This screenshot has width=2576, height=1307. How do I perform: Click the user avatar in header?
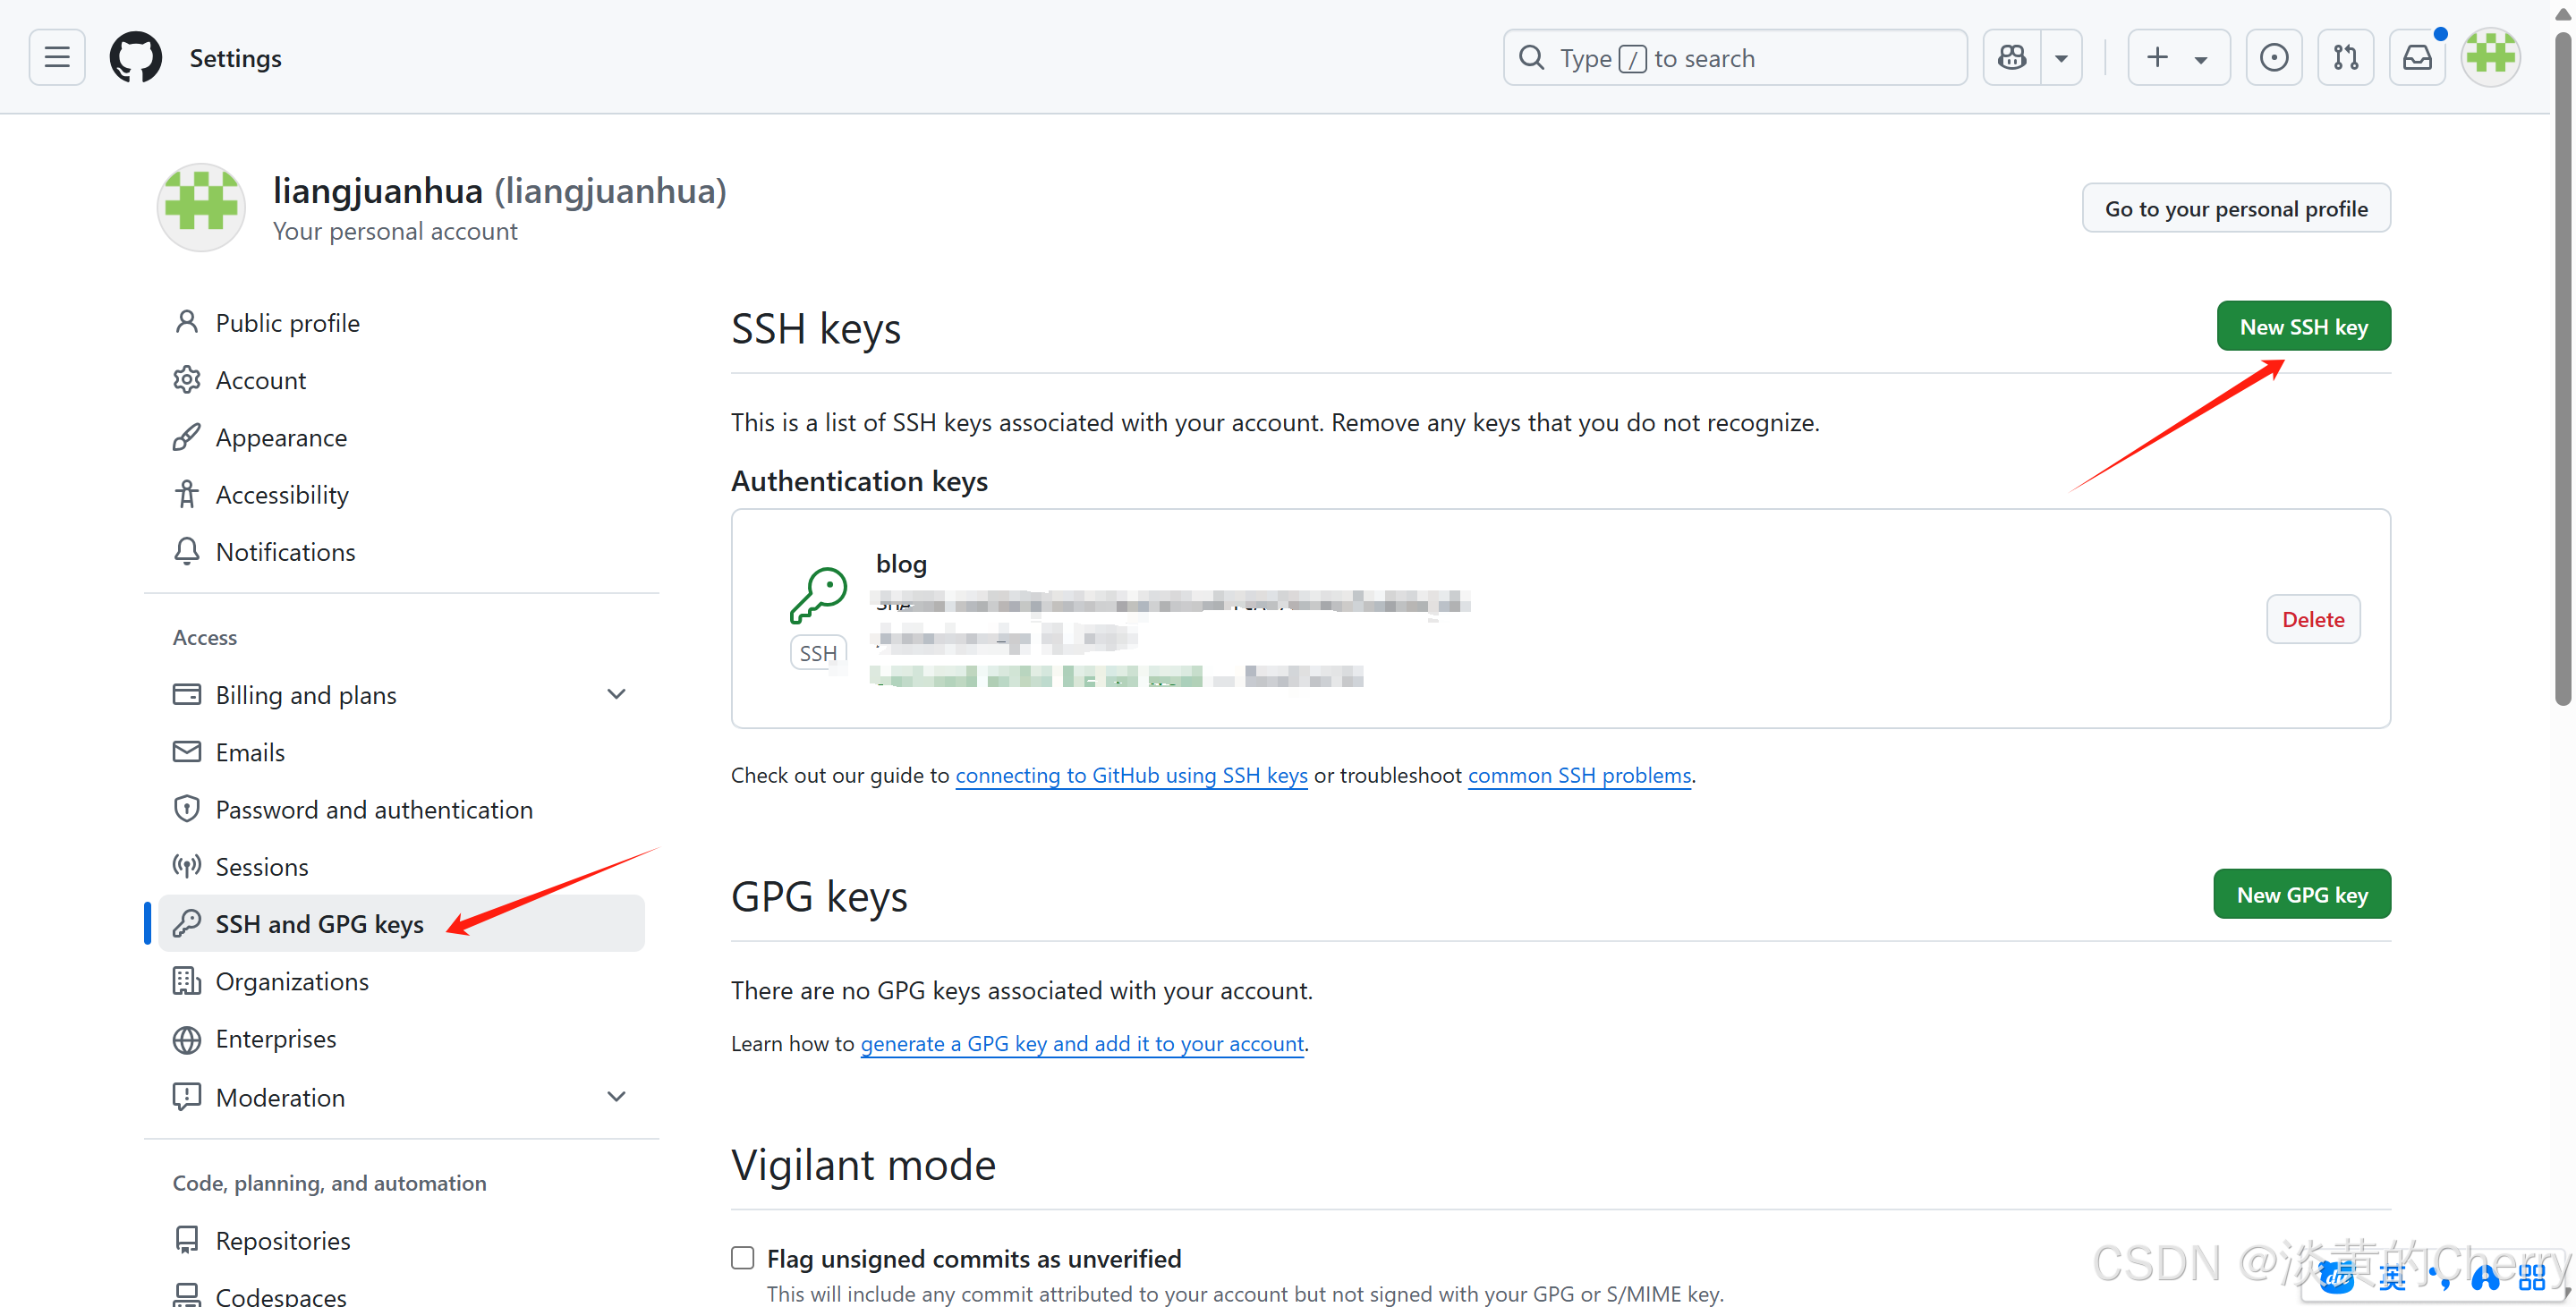click(2490, 57)
